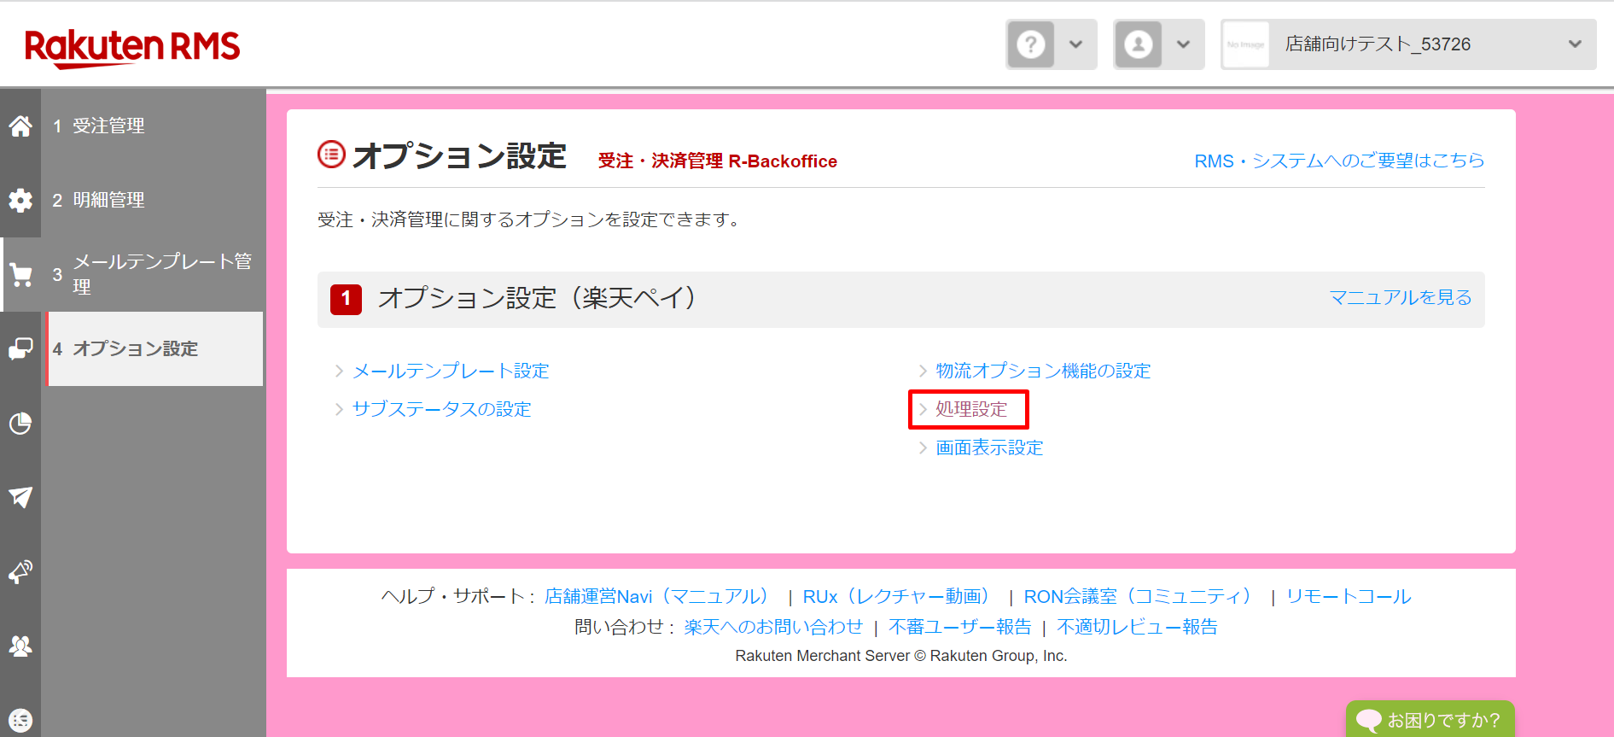This screenshot has height=737, width=1614.
Task: Open 画面表示設定 link
Action: tap(989, 447)
